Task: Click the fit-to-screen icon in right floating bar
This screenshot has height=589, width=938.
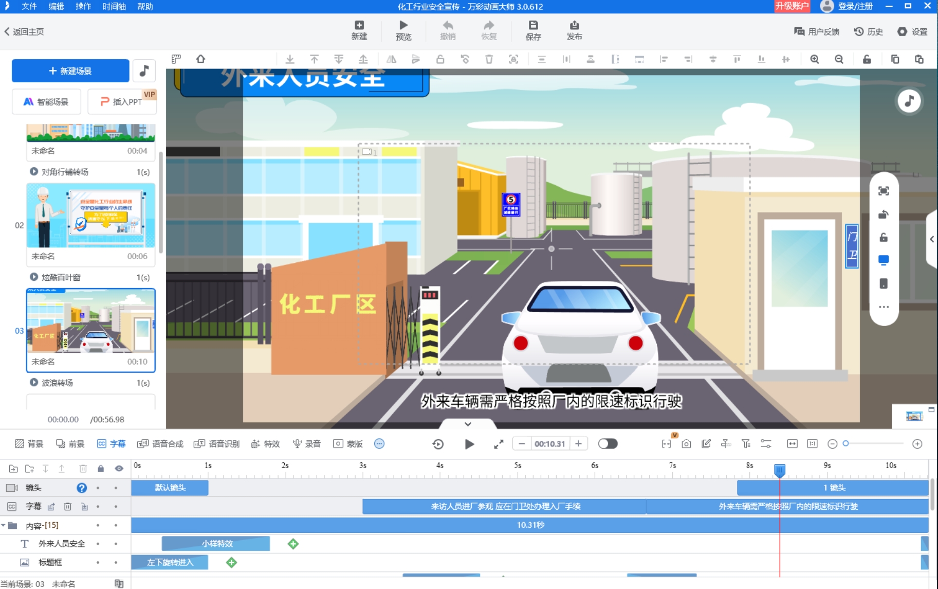Action: 884,191
